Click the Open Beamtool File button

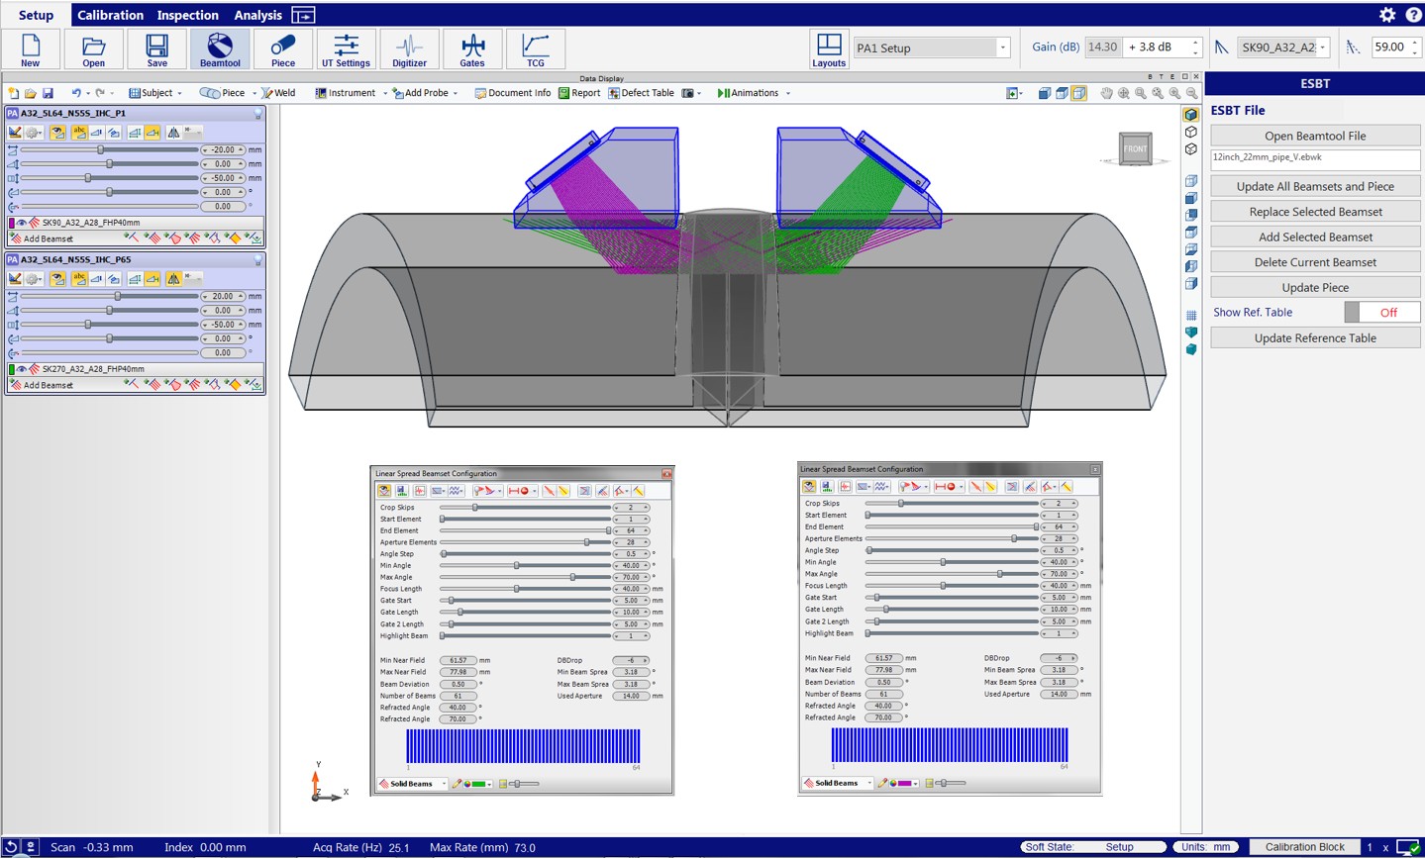click(x=1314, y=136)
